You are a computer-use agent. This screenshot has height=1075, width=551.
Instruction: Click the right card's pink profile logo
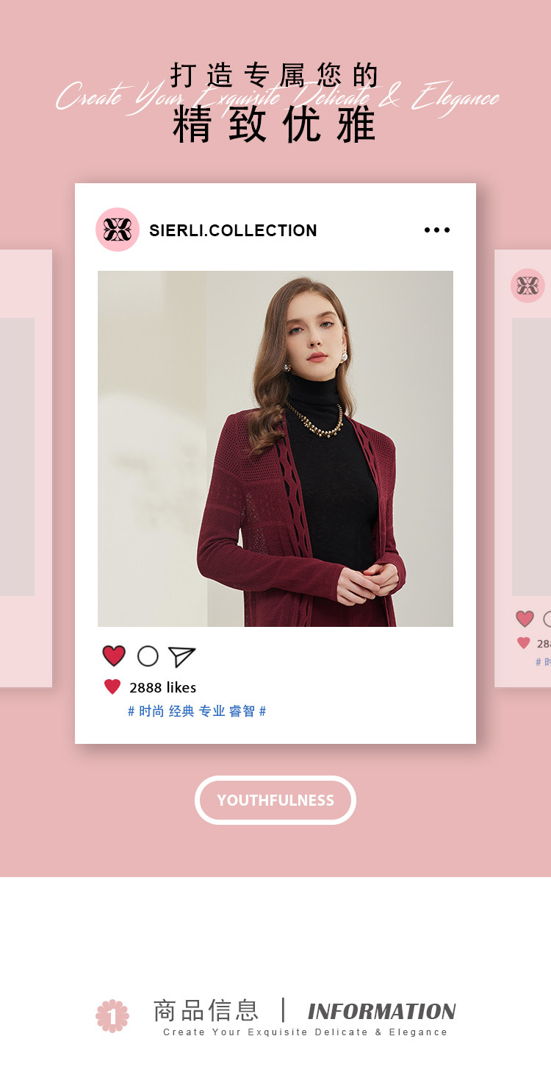point(527,285)
